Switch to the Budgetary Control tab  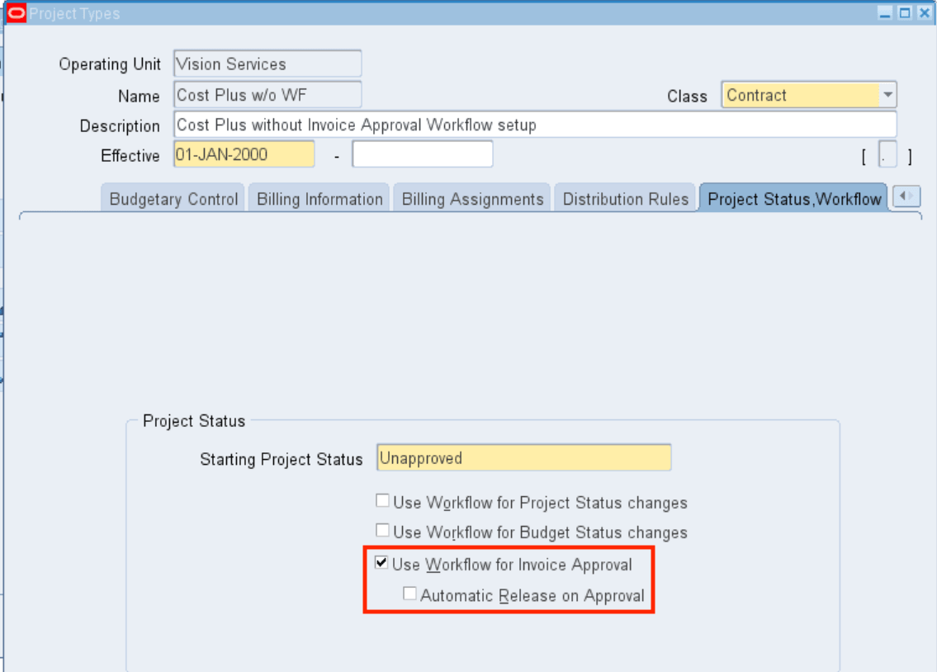pyautogui.click(x=173, y=199)
